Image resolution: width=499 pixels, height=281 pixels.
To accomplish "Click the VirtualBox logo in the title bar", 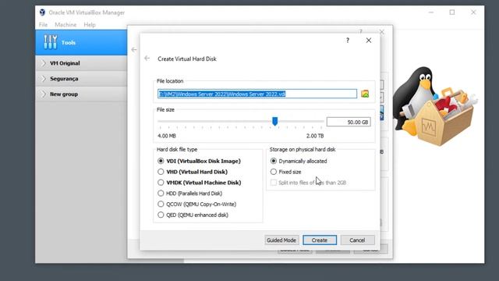I will pyautogui.click(x=42, y=12).
